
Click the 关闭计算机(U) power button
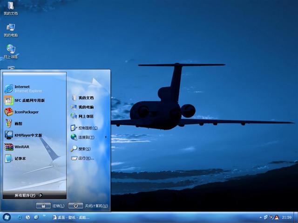click(x=75, y=206)
